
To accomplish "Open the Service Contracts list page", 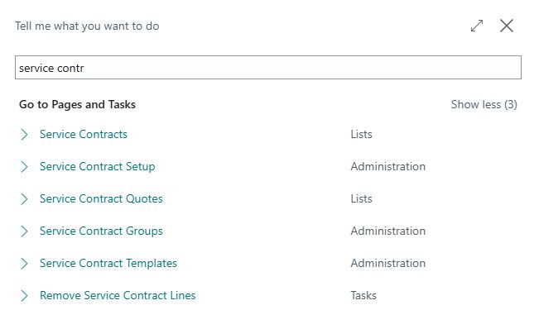I will 84,134.
